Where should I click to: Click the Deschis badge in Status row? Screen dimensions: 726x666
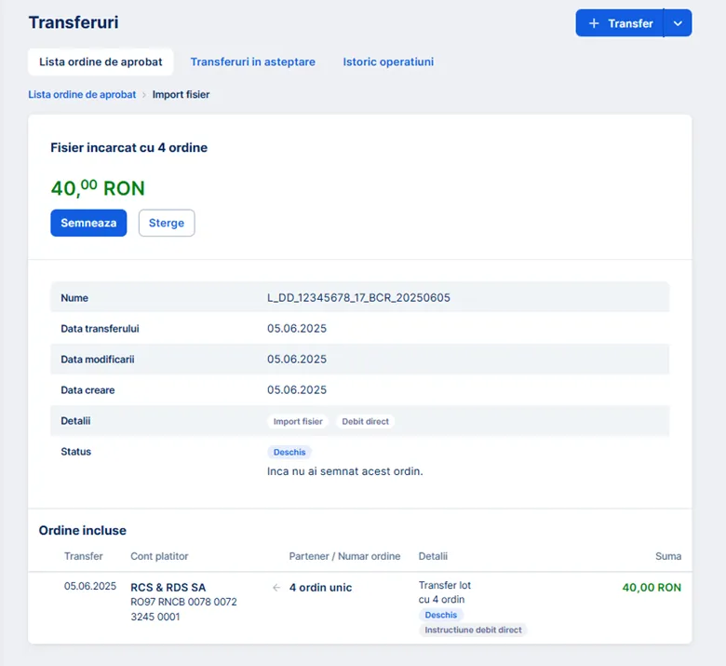point(289,453)
